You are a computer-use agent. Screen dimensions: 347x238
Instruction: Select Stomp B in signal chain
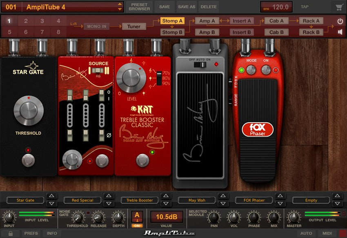point(172,32)
